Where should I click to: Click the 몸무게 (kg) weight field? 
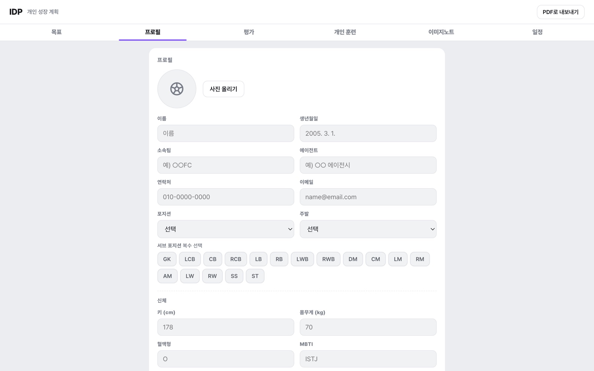[368, 327]
